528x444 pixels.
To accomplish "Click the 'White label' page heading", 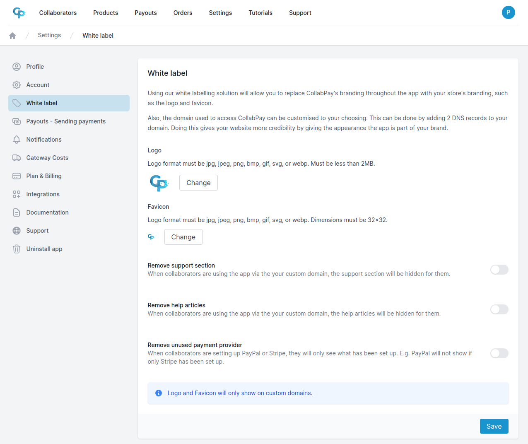I will click(x=167, y=73).
